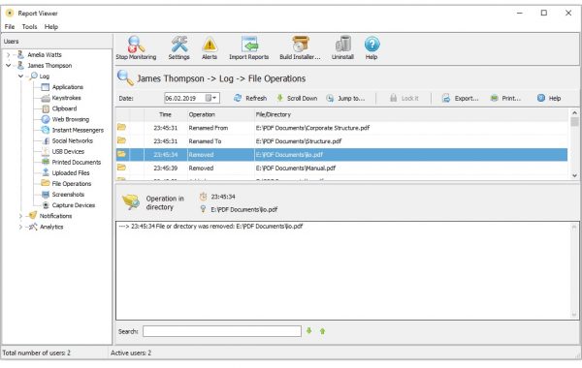Collapse the Log tree node
The height and width of the screenshot is (368, 582).
click(20, 77)
